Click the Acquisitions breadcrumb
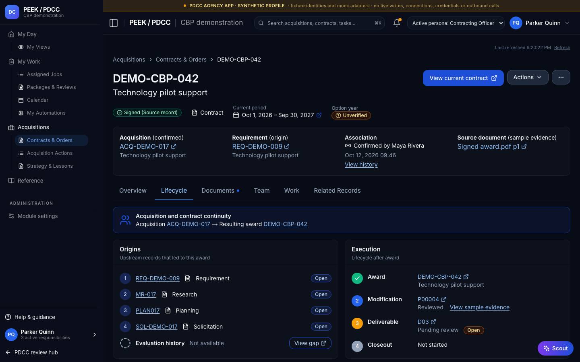This screenshot has height=362, width=580. click(129, 60)
